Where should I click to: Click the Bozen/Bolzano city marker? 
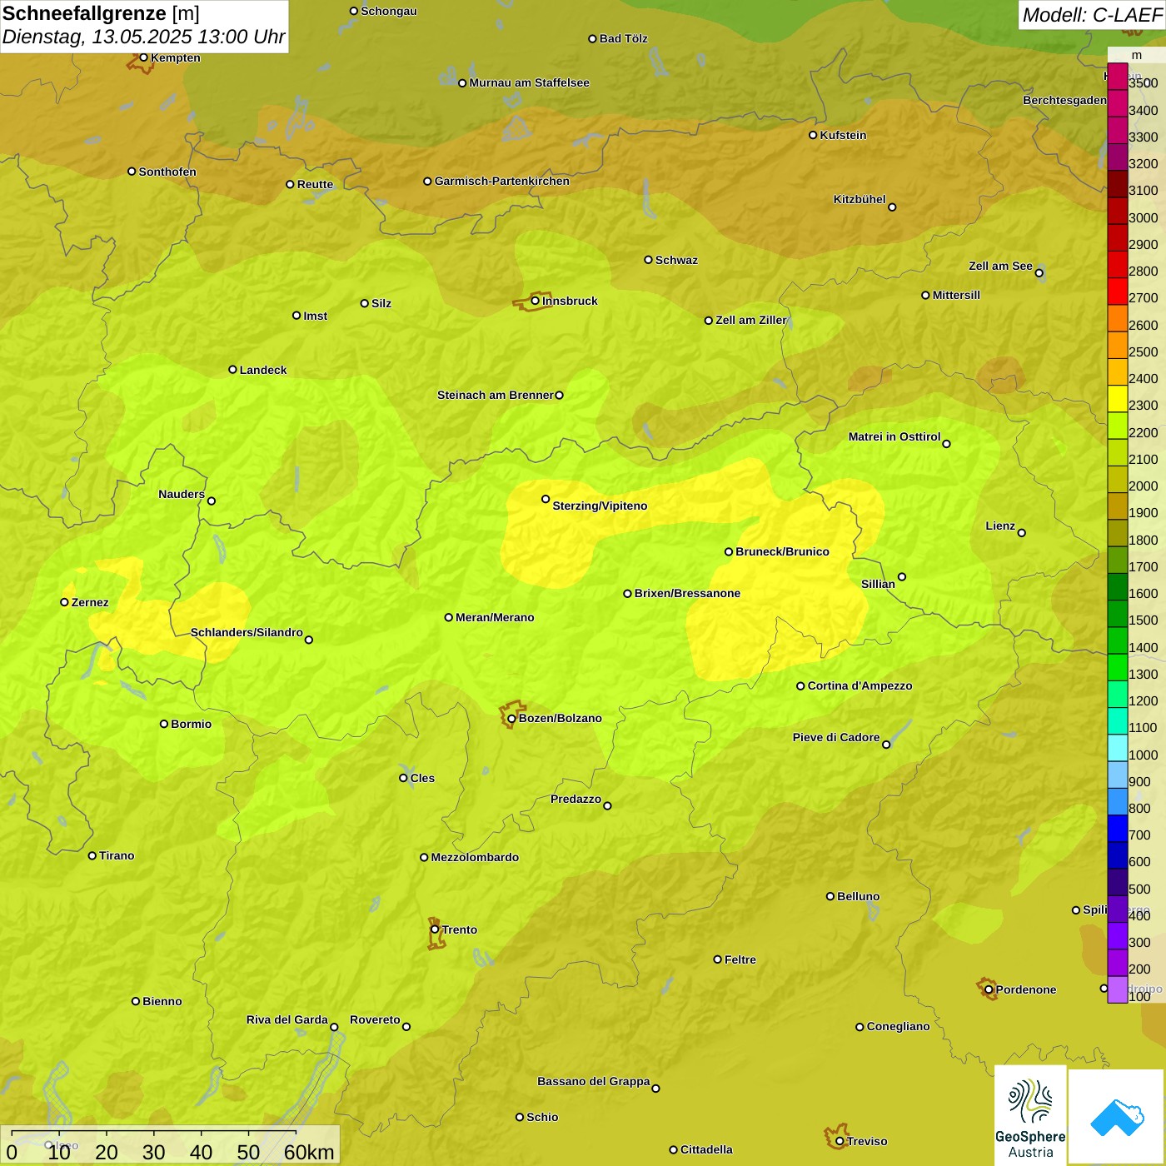tap(512, 718)
